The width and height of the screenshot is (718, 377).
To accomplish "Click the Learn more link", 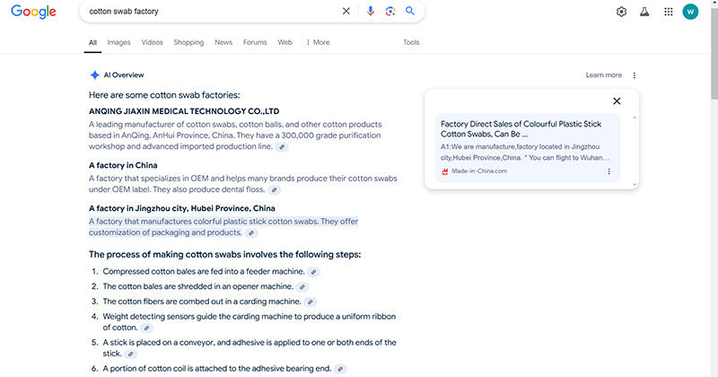I will tap(603, 75).
